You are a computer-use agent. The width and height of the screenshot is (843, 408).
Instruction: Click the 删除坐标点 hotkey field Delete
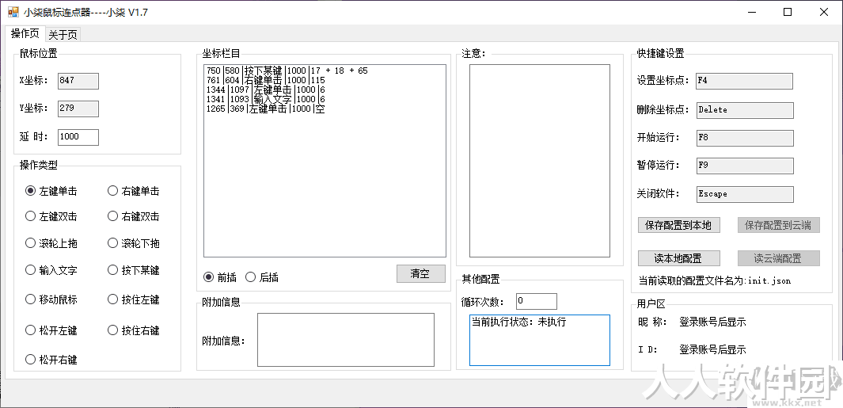tap(745, 110)
